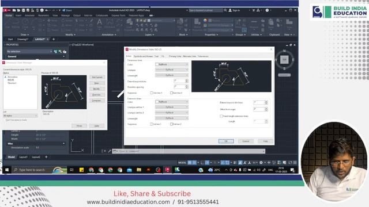
Task: Open No selection dropdown in Properties palette
Action: click(x=29, y=51)
